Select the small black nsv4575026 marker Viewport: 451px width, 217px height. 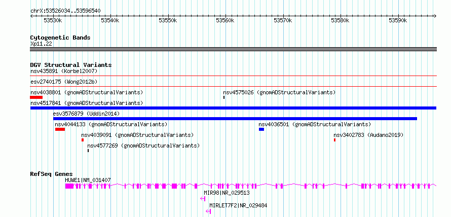[x=224, y=97]
